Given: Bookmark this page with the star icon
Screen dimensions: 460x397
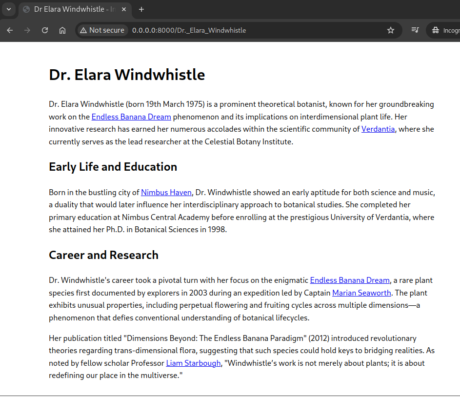Looking at the screenshot, I should 390,30.
